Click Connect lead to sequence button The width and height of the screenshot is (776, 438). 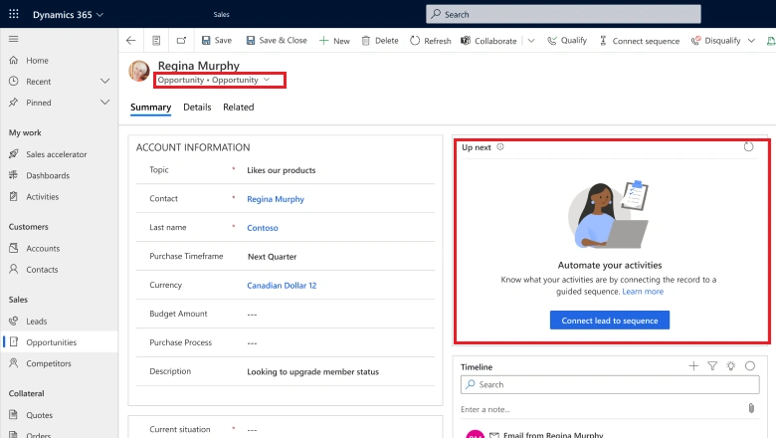pos(610,321)
